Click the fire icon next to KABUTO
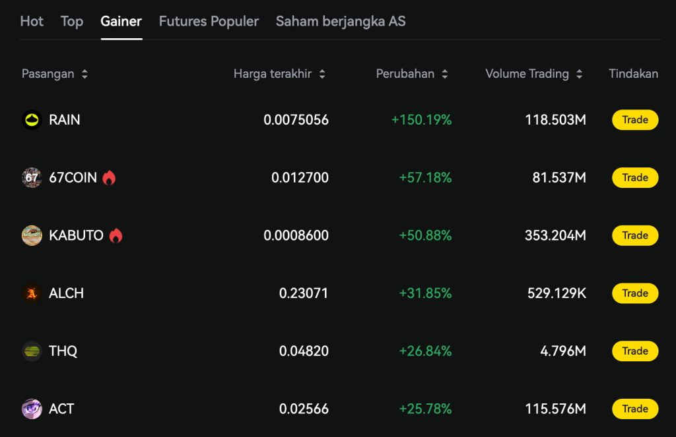The width and height of the screenshot is (676, 437). coord(117,234)
